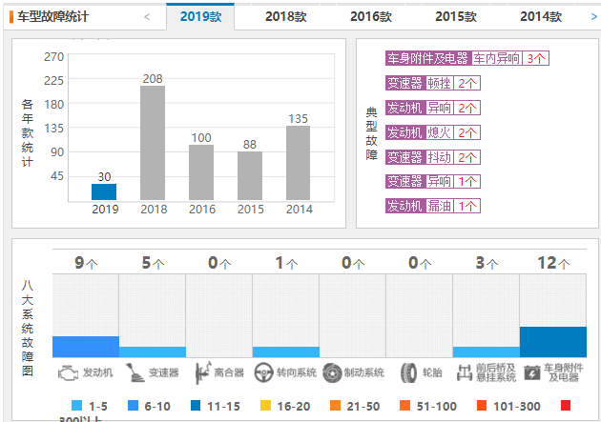The image size is (601, 422).
Task: Click the tire (轮胎) icon
Action: point(408,372)
